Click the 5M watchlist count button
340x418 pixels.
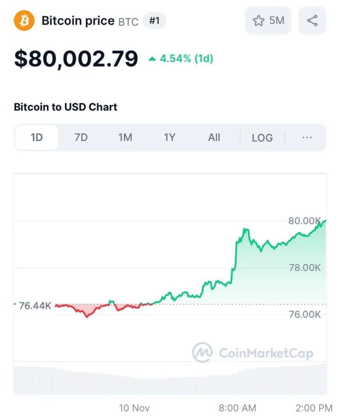[268, 20]
